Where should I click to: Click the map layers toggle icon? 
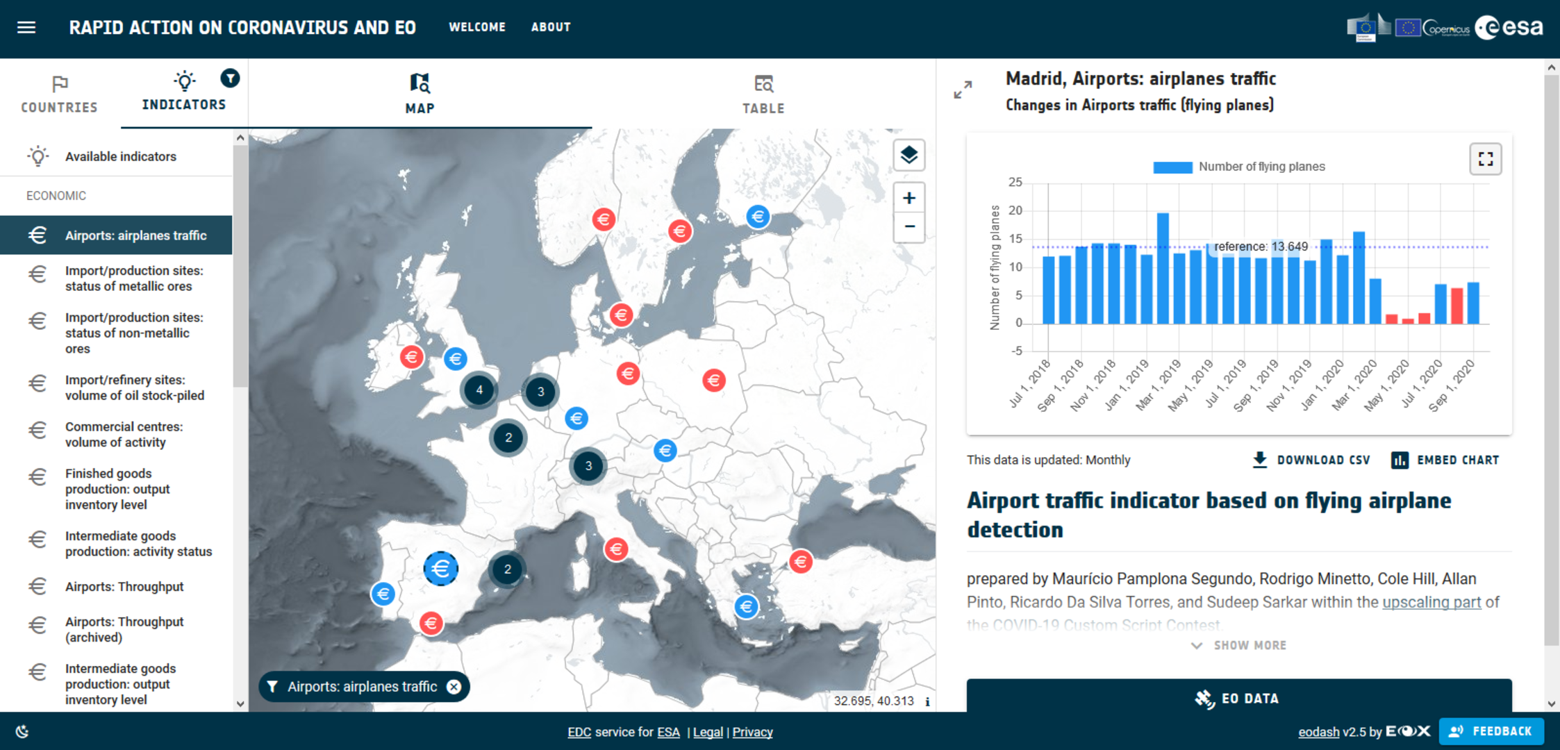(x=908, y=156)
